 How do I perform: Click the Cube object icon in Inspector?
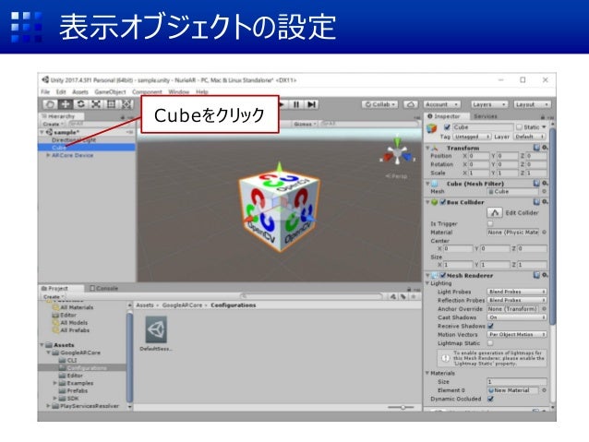click(432, 129)
